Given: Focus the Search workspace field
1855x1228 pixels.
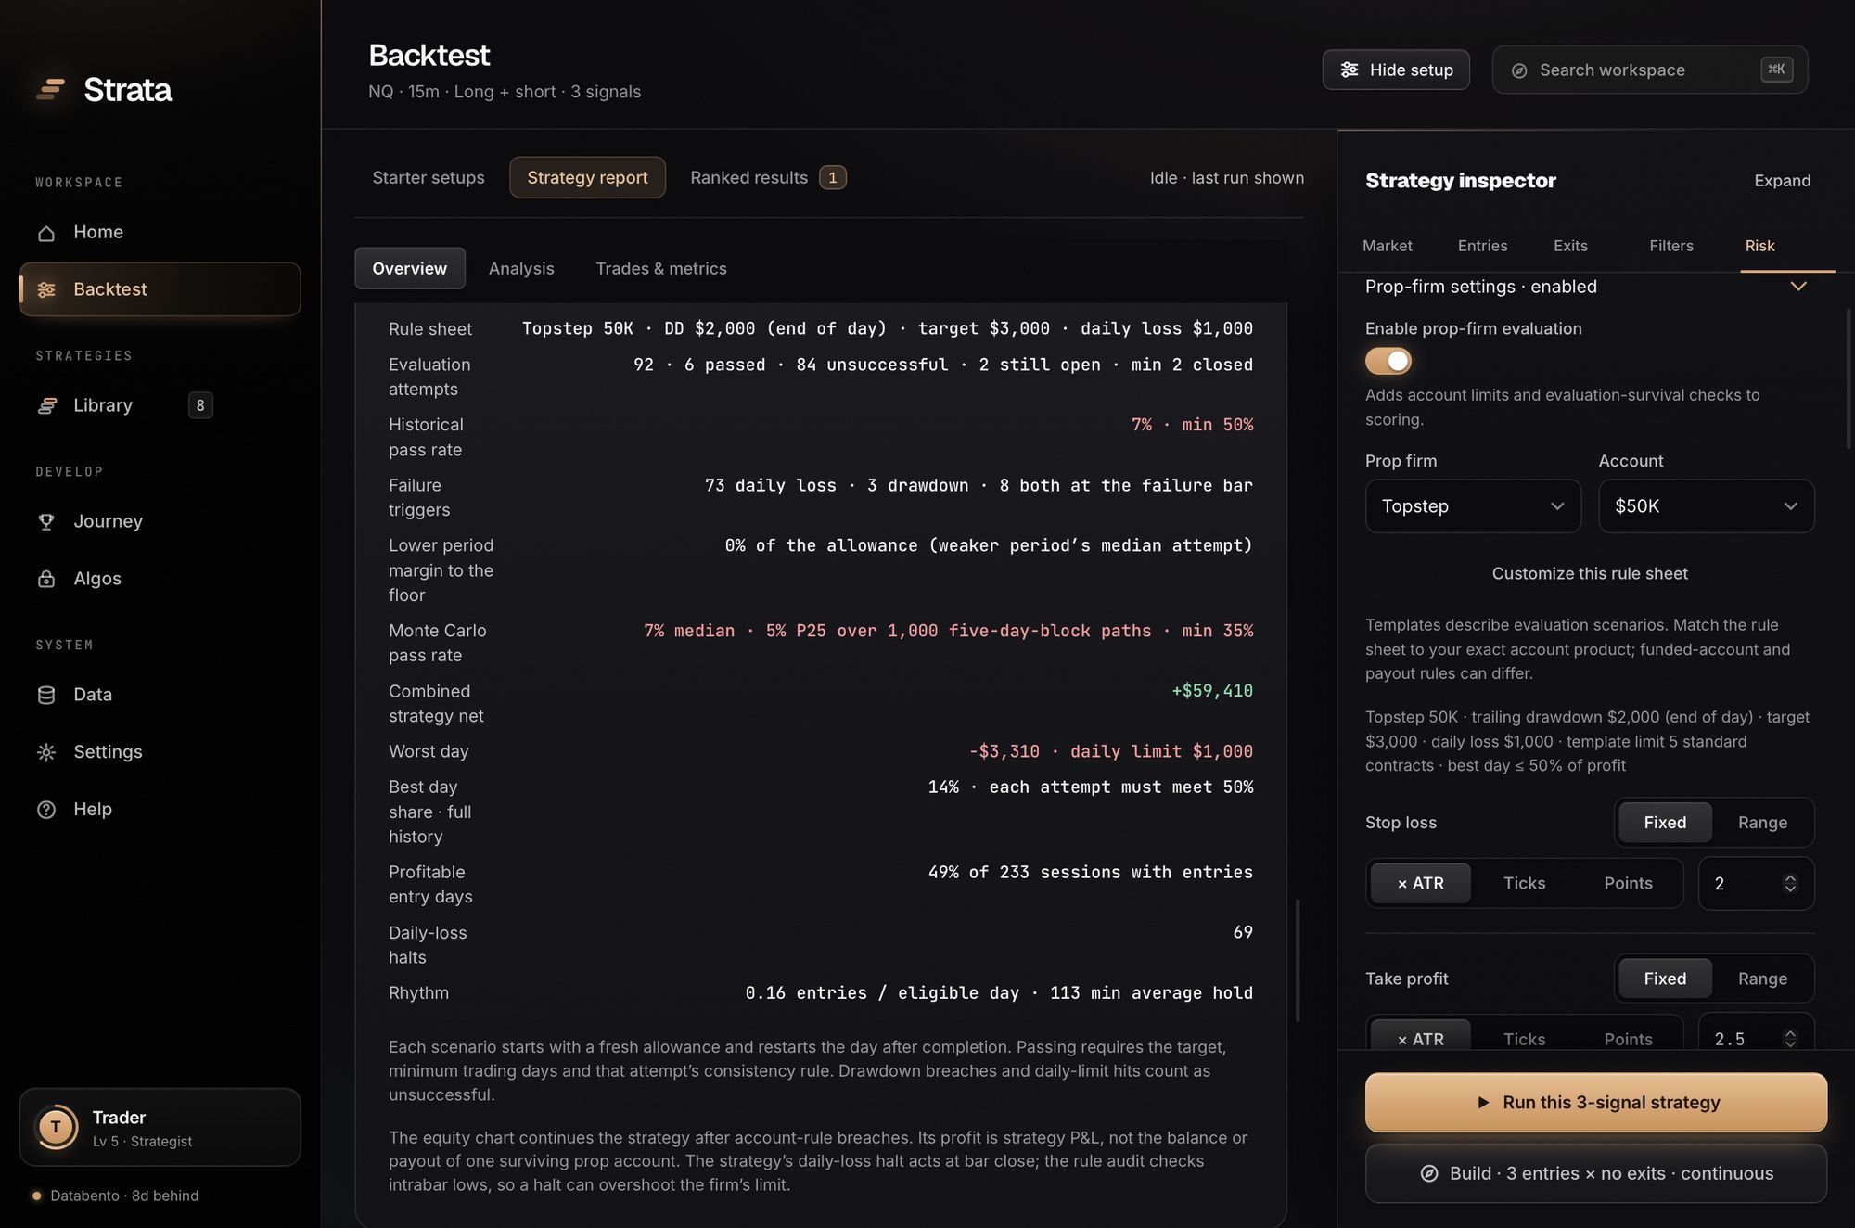Looking at the screenshot, I should point(1649,70).
